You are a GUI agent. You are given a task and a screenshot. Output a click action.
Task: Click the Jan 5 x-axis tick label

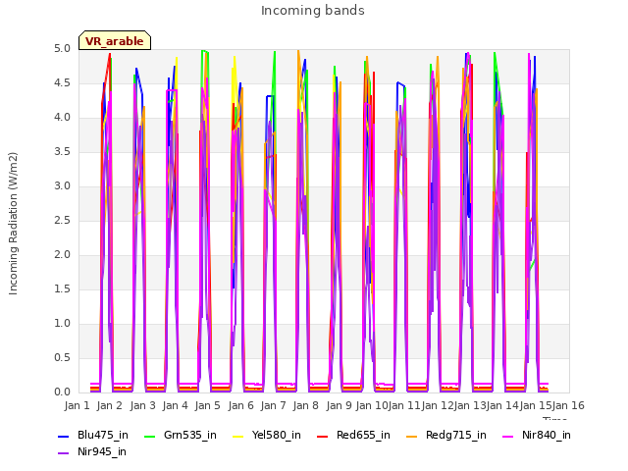pyautogui.click(x=207, y=405)
